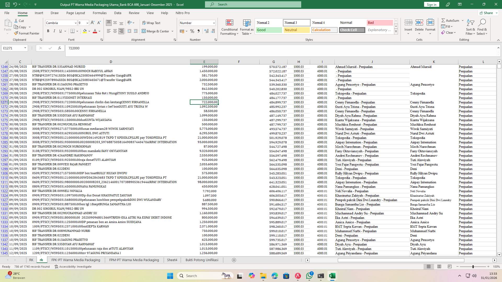Click the Share button
This screenshot has height=282, width=502.
coord(488,13)
